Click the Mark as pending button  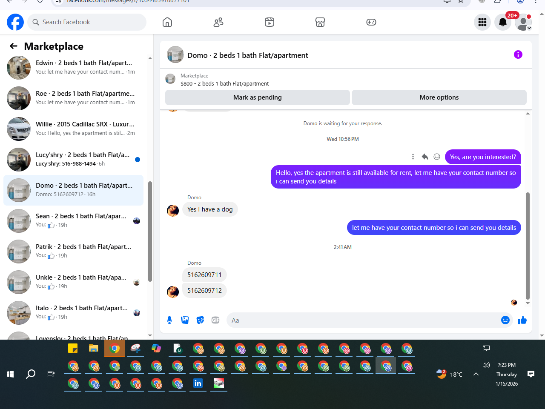[x=258, y=97]
